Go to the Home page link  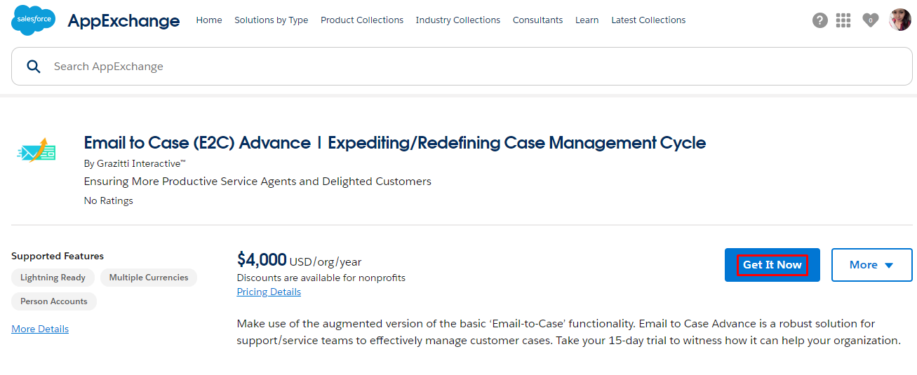[209, 20]
